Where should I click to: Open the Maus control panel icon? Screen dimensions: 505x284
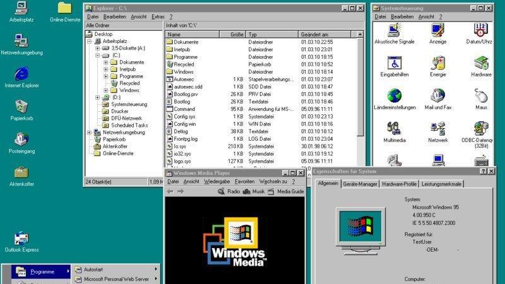pyautogui.click(x=481, y=99)
